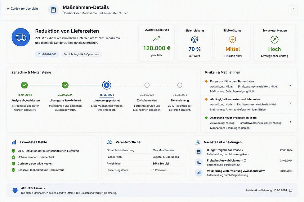The height and width of the screenshot is (202, 304).
Task: Click the 22.05.2024 decision date
Action: tap(286, 150)
